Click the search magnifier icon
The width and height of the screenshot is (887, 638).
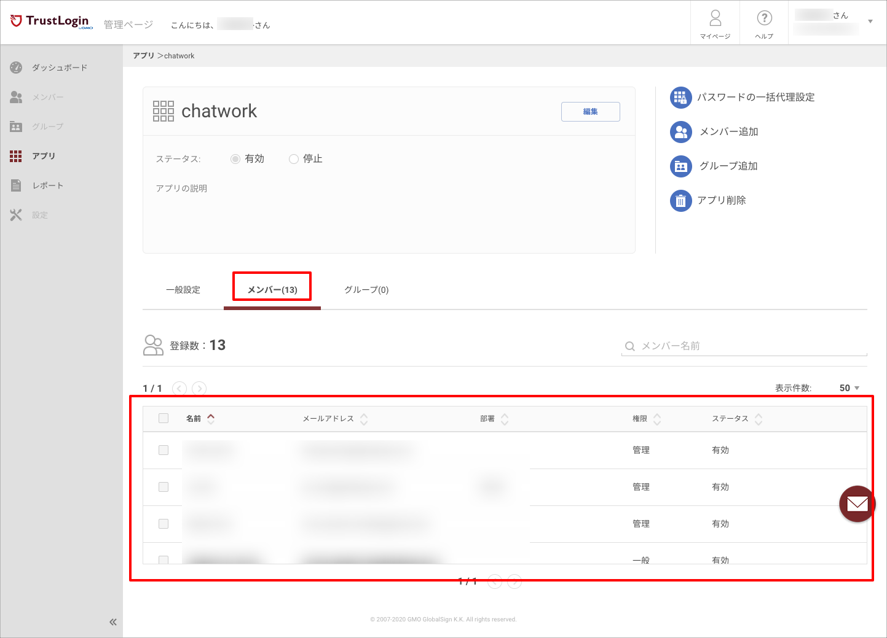pyautogui.click(x=629, y=346)
